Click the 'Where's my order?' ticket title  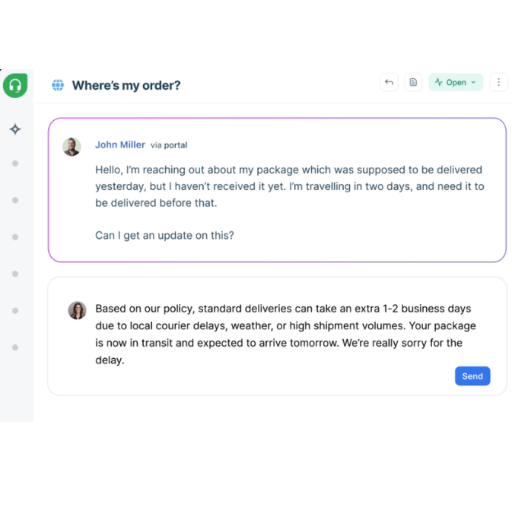[126, 85]
